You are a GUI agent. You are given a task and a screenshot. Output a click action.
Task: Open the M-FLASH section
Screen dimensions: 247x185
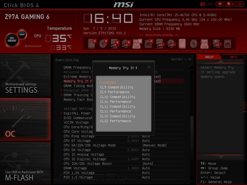click(x=25, y=163)
